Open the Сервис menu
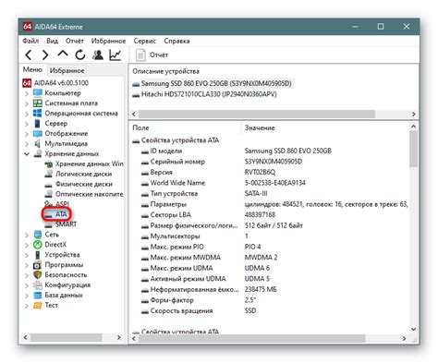The height and width of the screenshot is (363, 438). point(145,41)
